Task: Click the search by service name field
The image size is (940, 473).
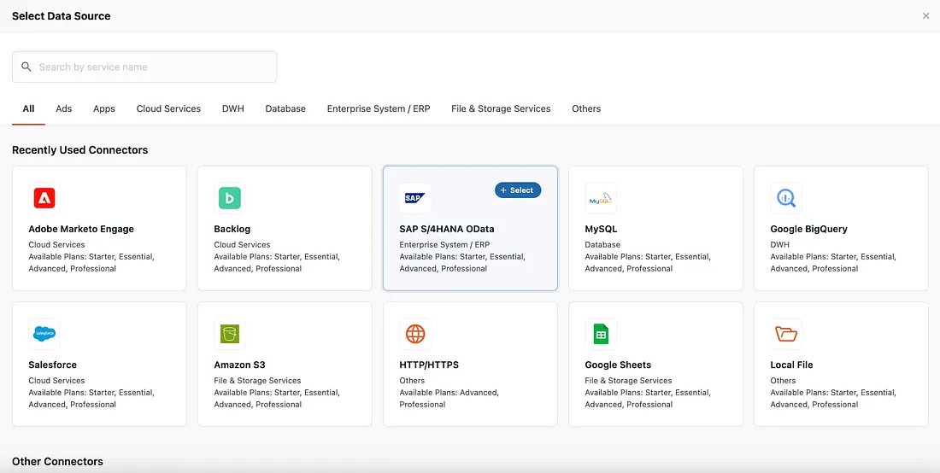Action: [x=145, y=67]
